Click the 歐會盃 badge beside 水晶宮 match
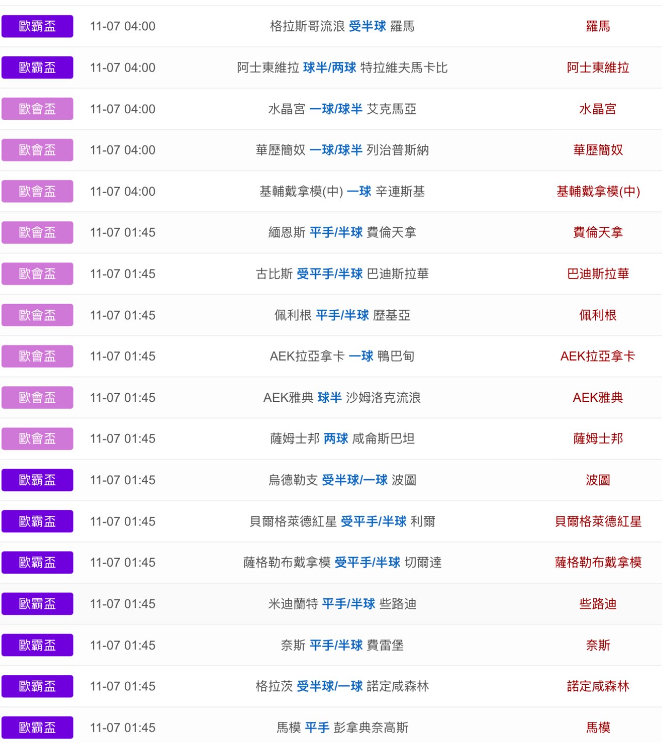662x743 pixels. 37,109
